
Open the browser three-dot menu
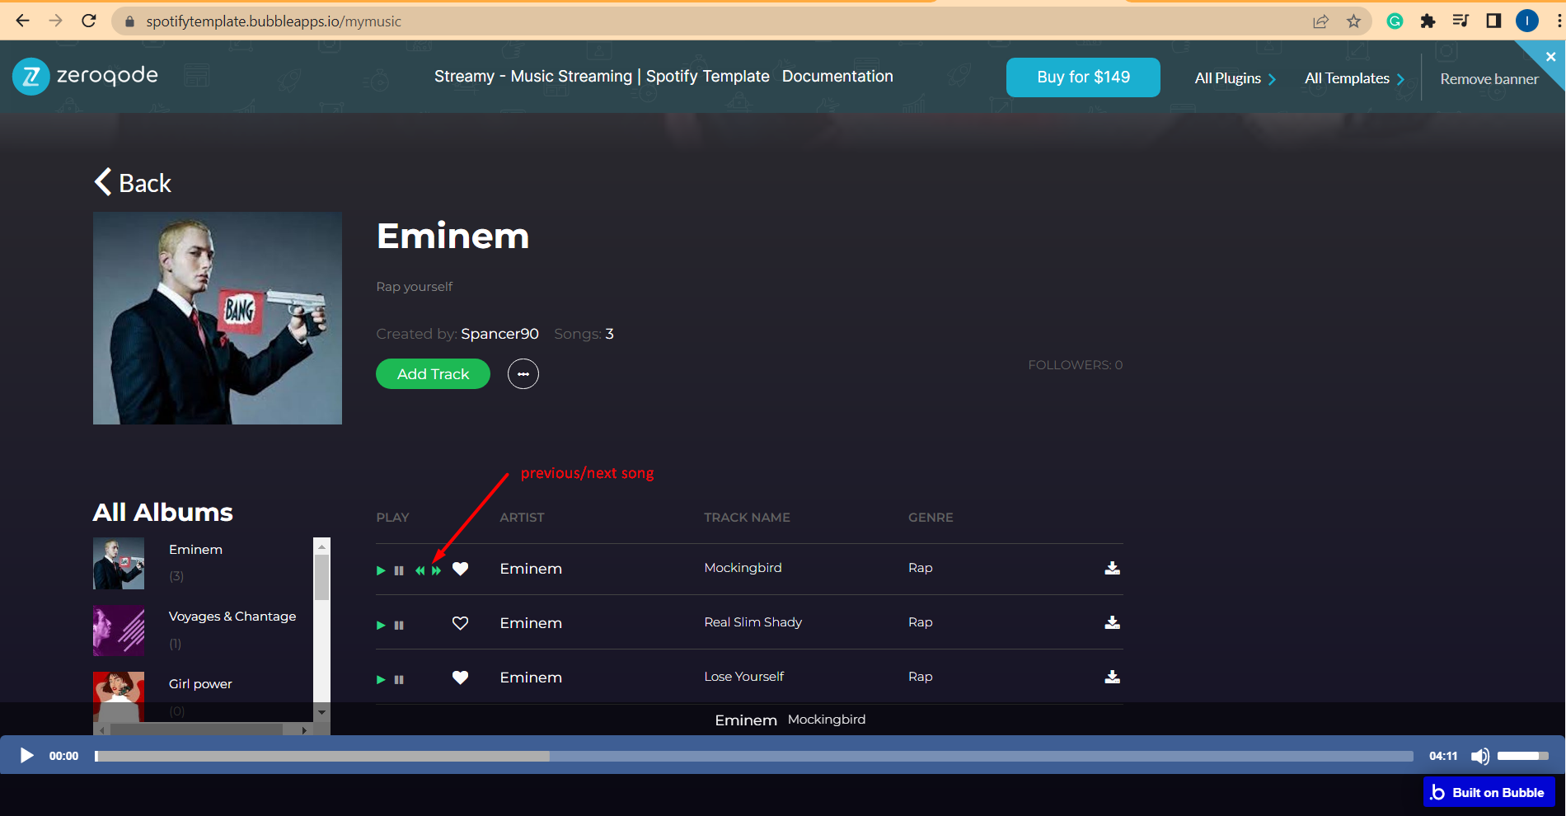(1559, 21)
